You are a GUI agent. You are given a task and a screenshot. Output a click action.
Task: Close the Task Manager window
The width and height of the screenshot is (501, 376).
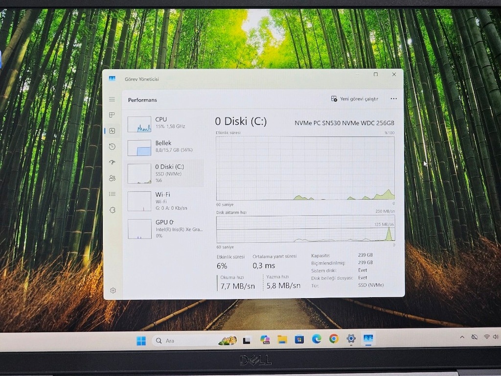pos(394,74)
